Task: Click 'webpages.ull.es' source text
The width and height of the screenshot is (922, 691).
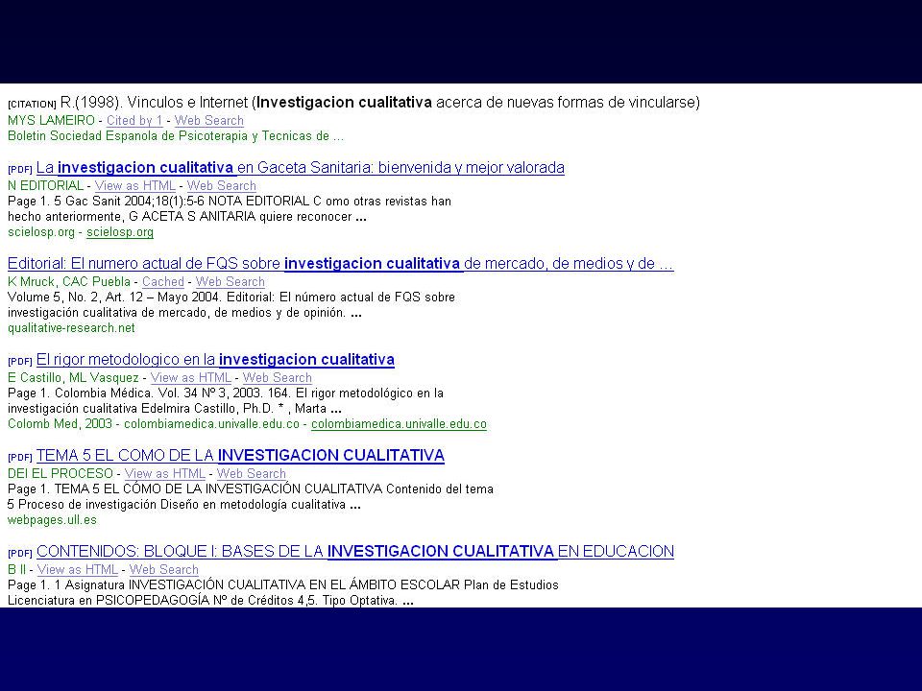Action: [x=52, y=520]
